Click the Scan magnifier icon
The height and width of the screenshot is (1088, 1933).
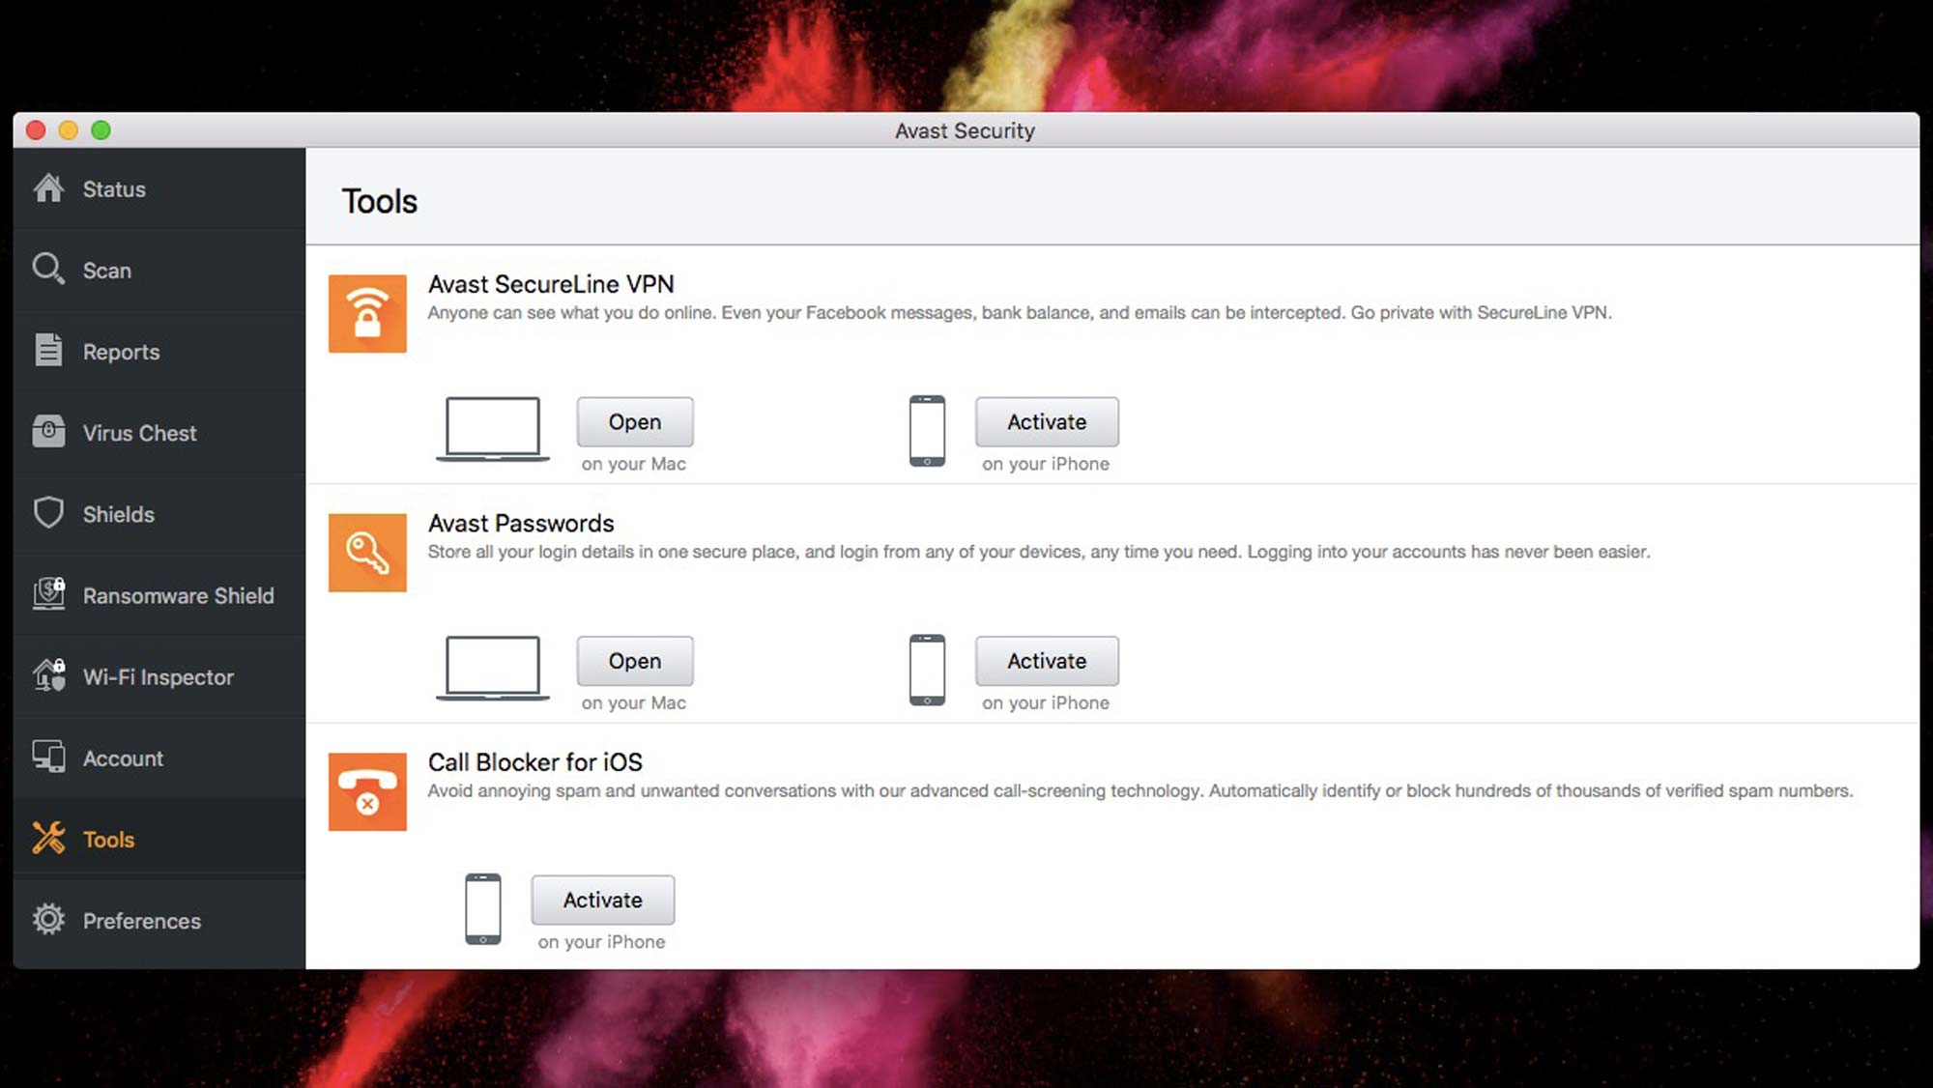pyautogui.click(x=48, y=269)
